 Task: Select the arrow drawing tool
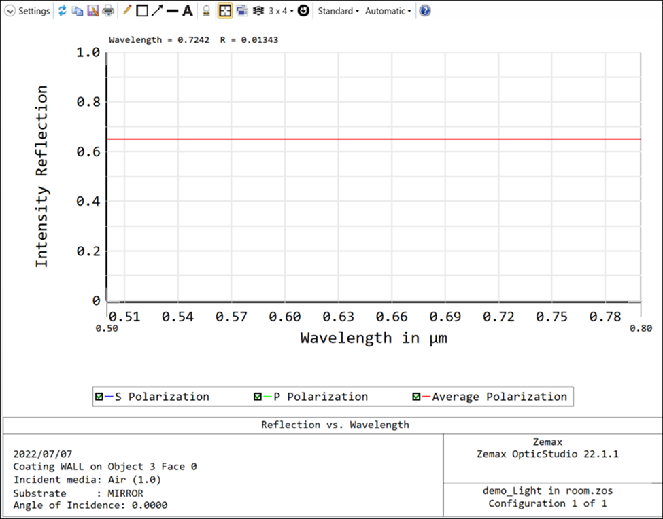157,11
